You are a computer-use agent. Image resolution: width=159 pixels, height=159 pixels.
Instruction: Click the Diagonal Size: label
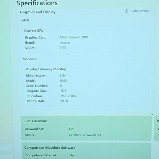pyautogui.click(x=37, y=91)
